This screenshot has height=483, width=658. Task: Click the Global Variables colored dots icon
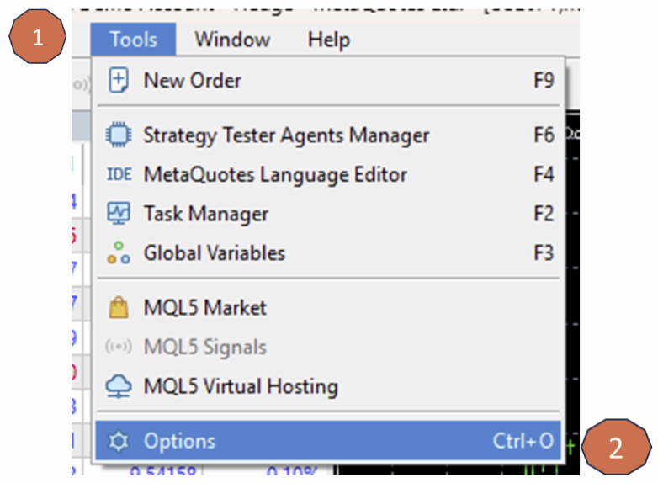pyautogui.click(x=119, y=253)
